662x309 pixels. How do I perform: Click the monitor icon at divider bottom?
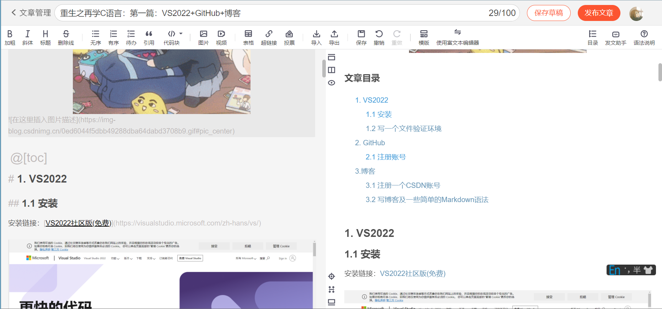[x=332, y=302]
